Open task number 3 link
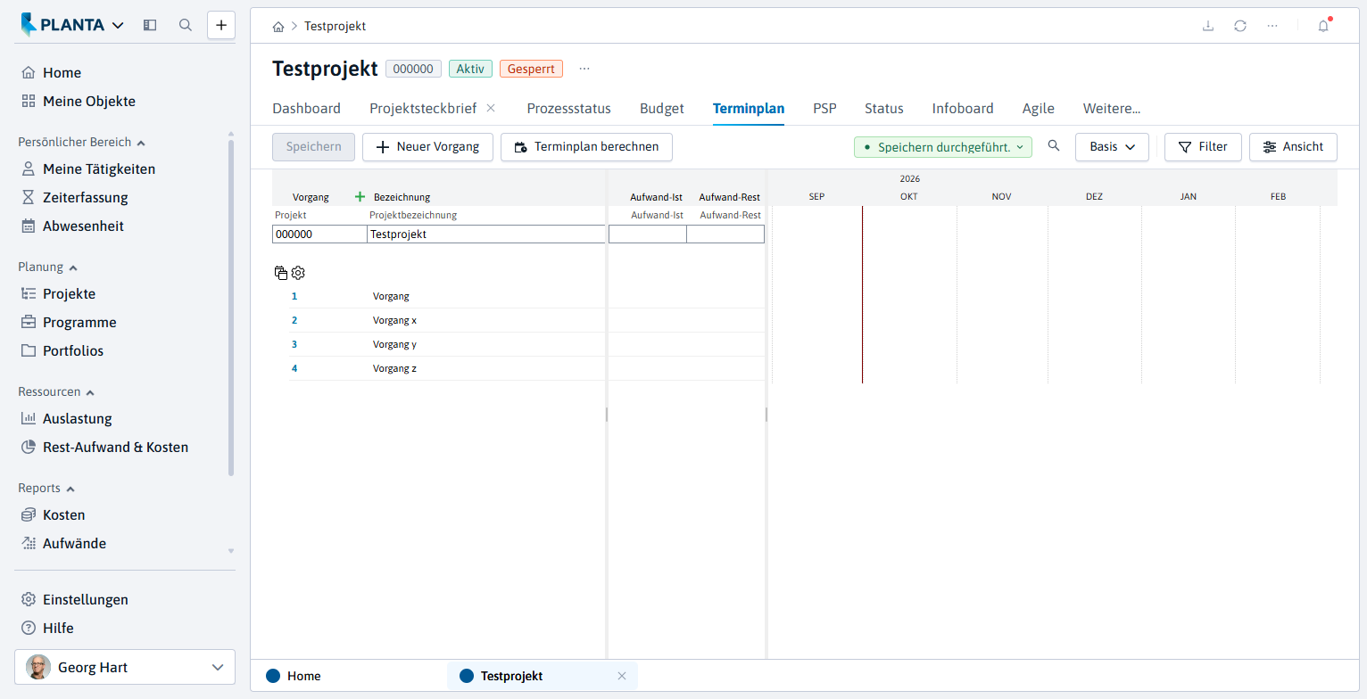This screenshot has height=699, width=1367. [x=294, y=344]
